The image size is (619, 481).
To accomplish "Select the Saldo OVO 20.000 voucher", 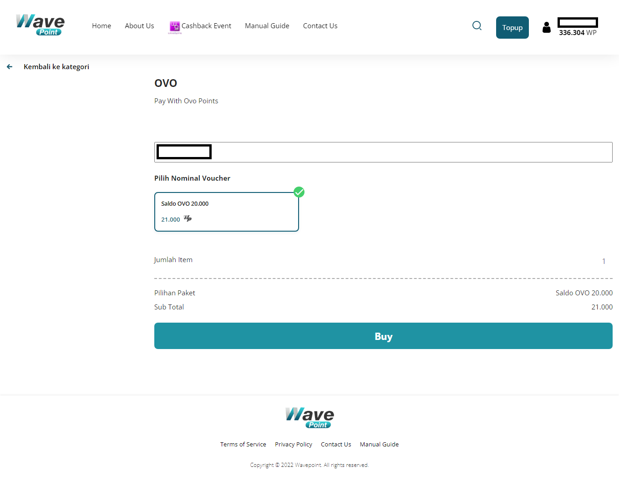I will [226, 212].
